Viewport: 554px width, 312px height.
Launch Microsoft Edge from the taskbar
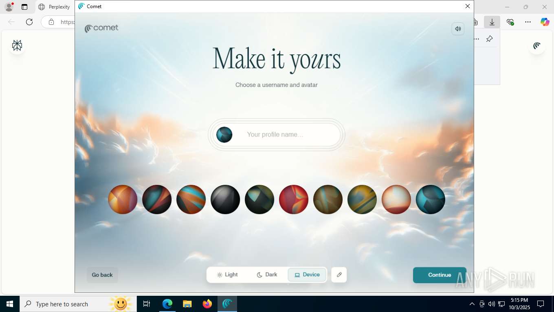167,304
